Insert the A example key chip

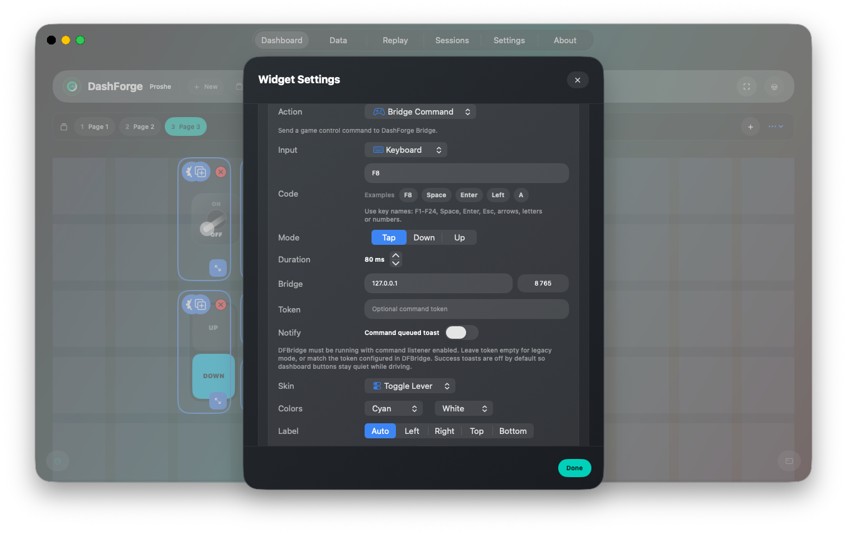(x=521, y=195)
